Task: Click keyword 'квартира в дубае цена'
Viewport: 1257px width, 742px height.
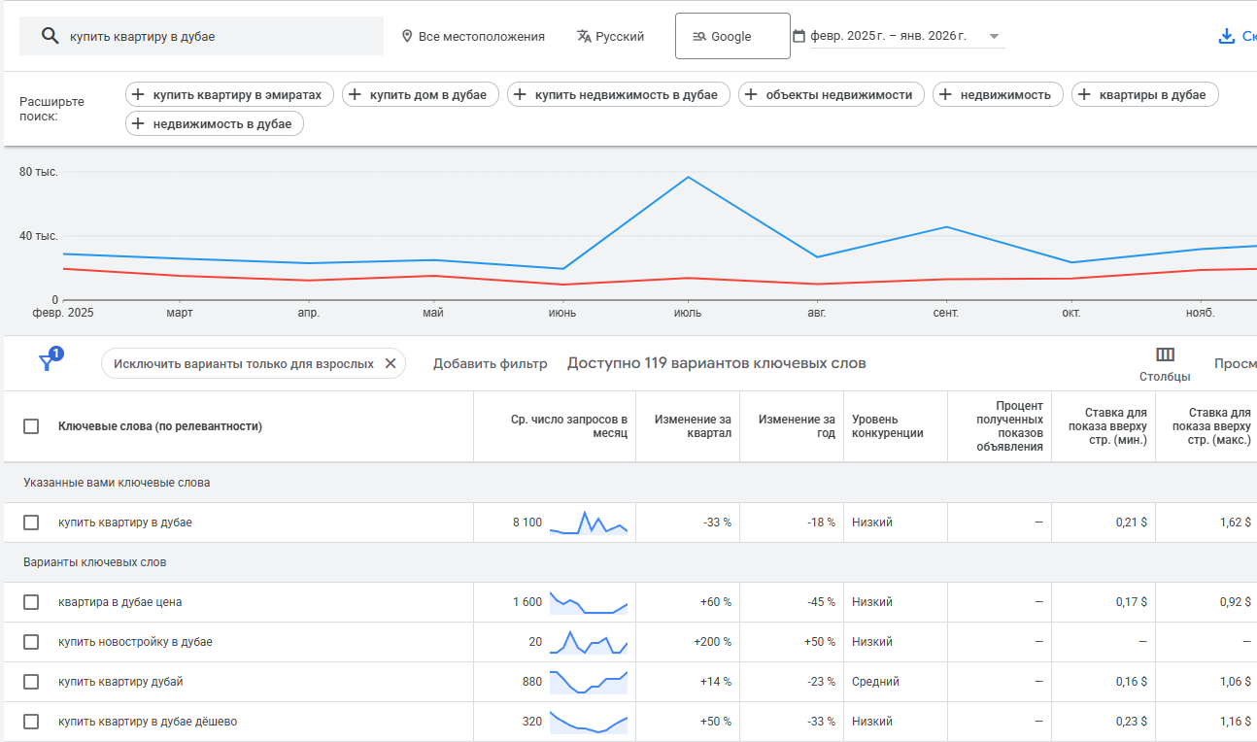Action: (x=120, y=602)
